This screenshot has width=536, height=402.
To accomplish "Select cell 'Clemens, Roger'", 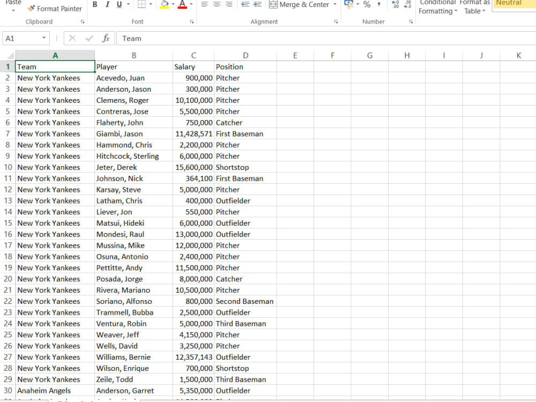I will click(133, 100).
